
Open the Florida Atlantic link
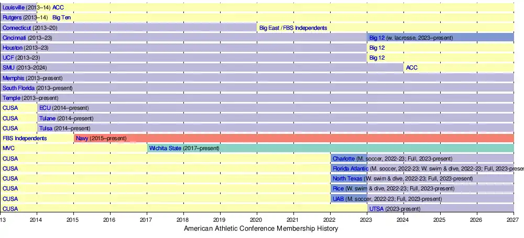[350, 168]
